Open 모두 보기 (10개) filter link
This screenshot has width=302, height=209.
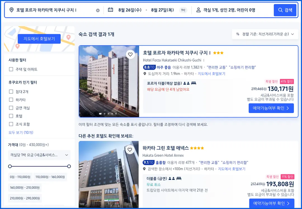(x=21, y=133)
